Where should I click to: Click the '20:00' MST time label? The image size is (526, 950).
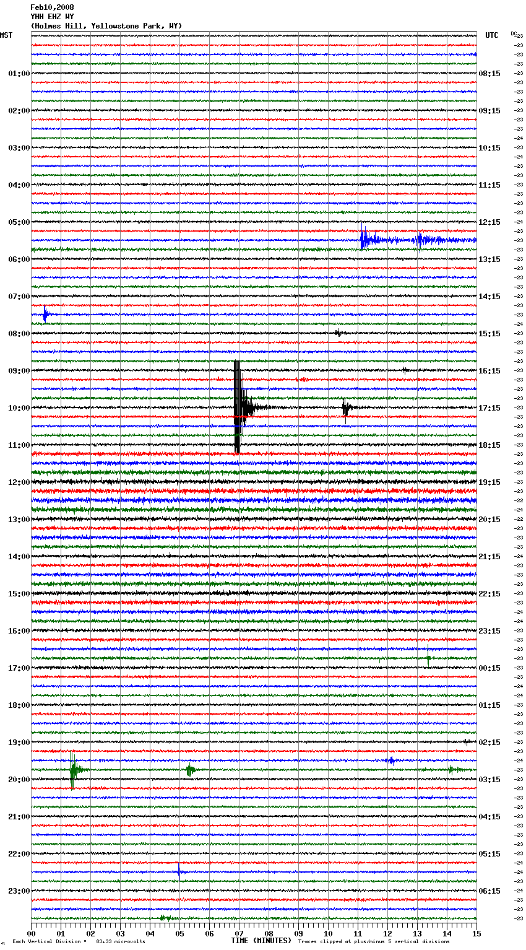[x=19, y=780]
